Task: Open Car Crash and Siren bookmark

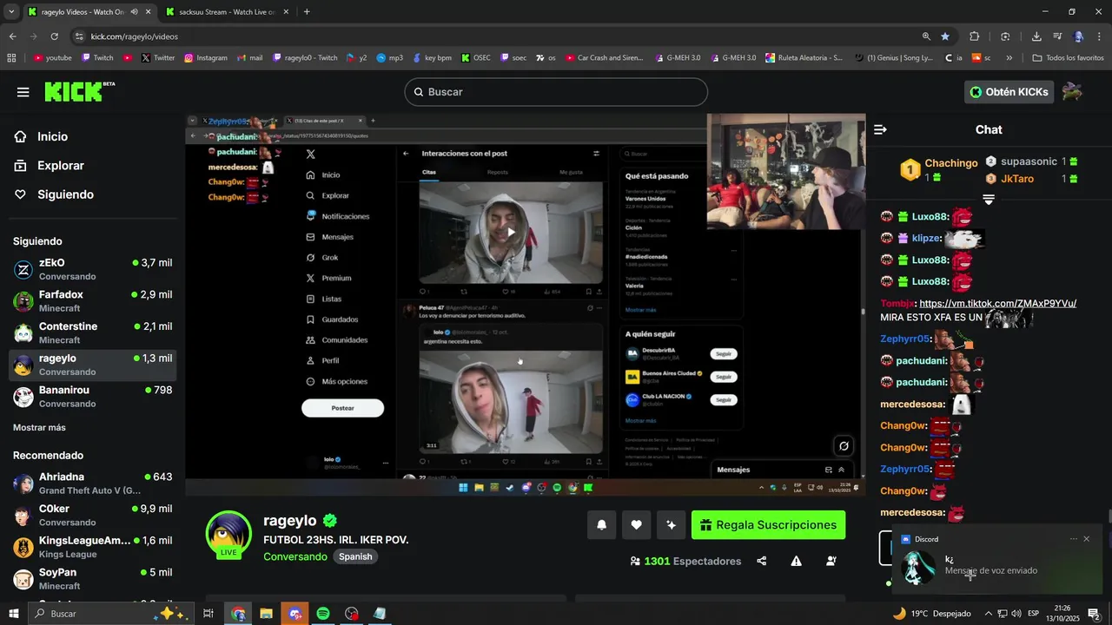Action: (604, 58)
